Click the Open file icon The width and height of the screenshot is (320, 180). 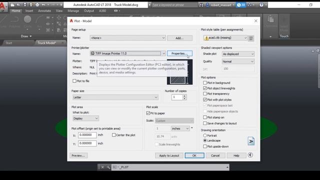[x=18, y=4]
